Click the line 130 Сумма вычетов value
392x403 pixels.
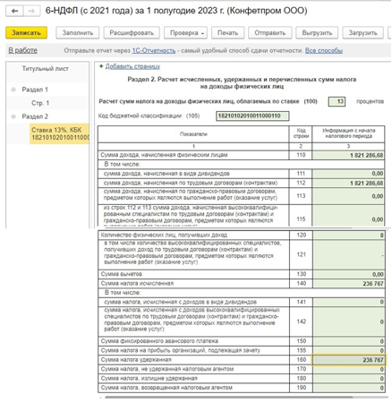tap(348, 274)
